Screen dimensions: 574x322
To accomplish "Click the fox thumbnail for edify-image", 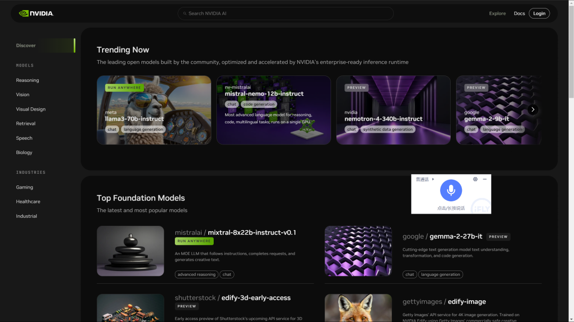I will click(358, 308).
